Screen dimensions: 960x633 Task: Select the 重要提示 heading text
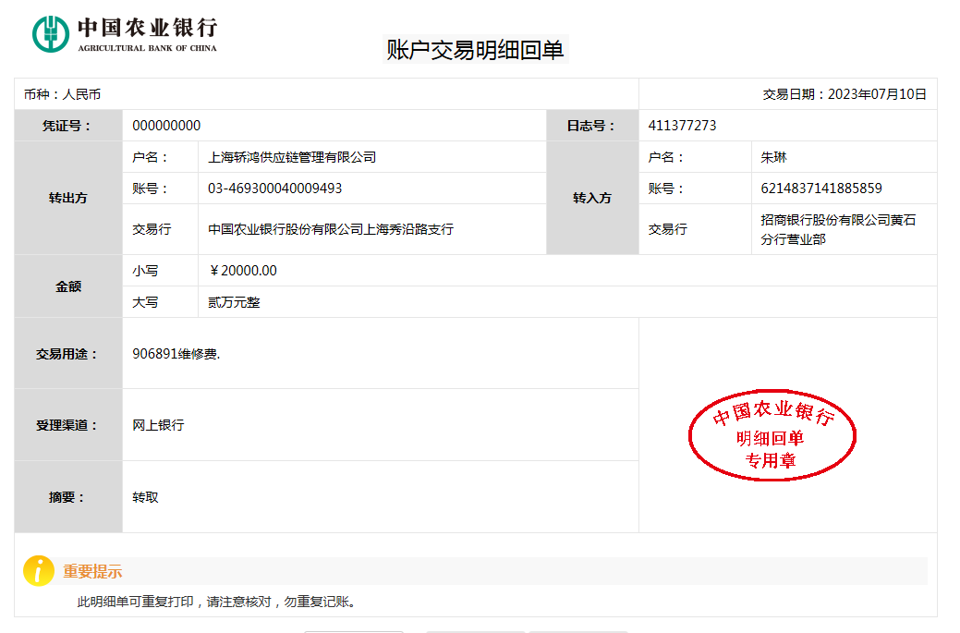(x=92, y=572)
